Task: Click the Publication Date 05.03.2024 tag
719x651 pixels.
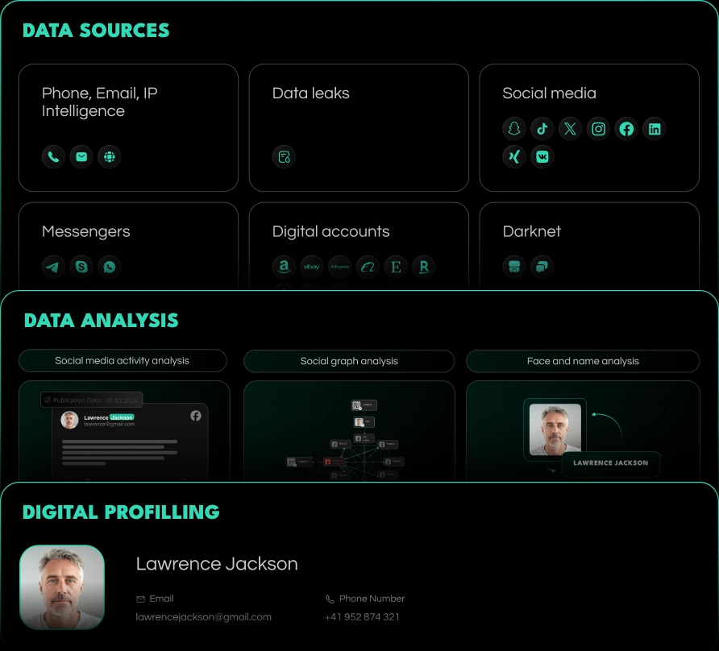Action: click(x=92, y=400)
